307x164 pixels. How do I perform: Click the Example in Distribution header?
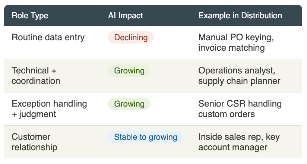point(240,16)
